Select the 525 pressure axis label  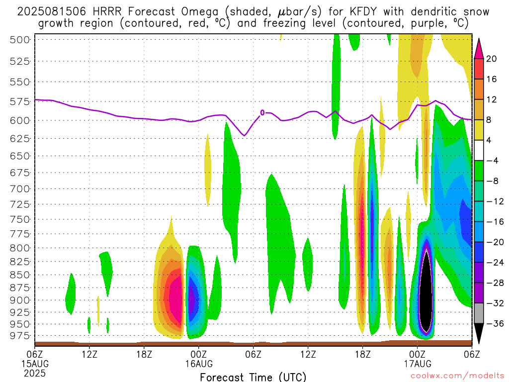click(20, 61)
